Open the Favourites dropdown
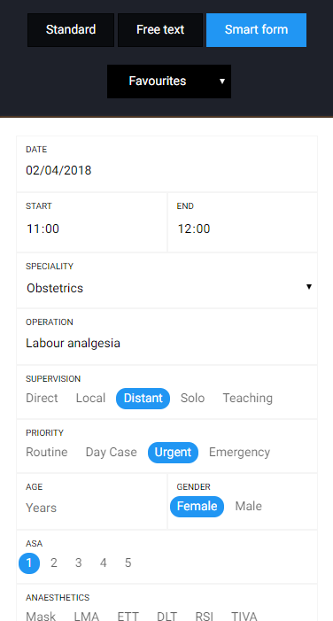 coord(169,82)
